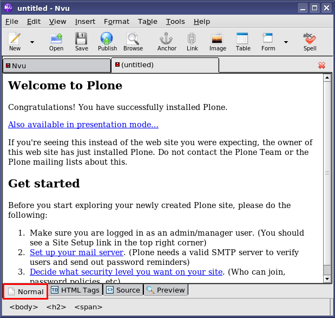The height and width of the screenshot is (318, 335).
Task: Click the Nvu application icon in title bar
Action: pos(8,8)
